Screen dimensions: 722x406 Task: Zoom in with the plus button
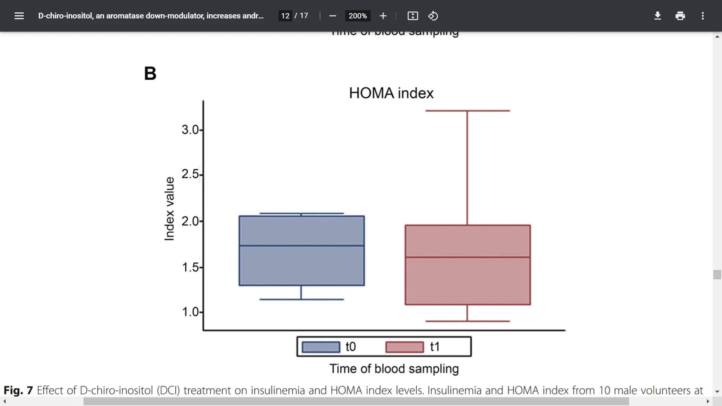[x=383, y=16]
